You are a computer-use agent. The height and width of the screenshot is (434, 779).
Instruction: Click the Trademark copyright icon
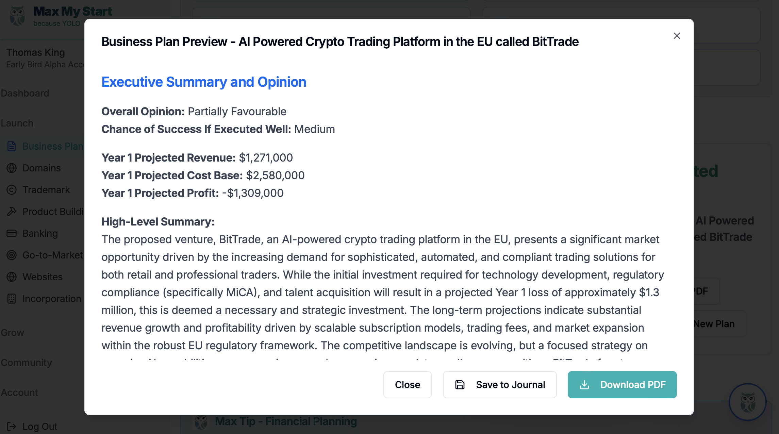point(12,190)
